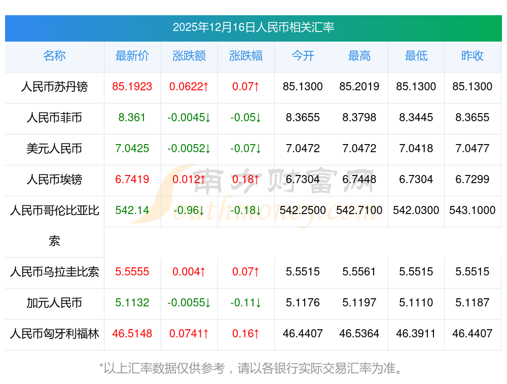This screenshot has height=384, width=507.
Task: Click the 美元人民币 currency pair name
Action: coord(54,149)
